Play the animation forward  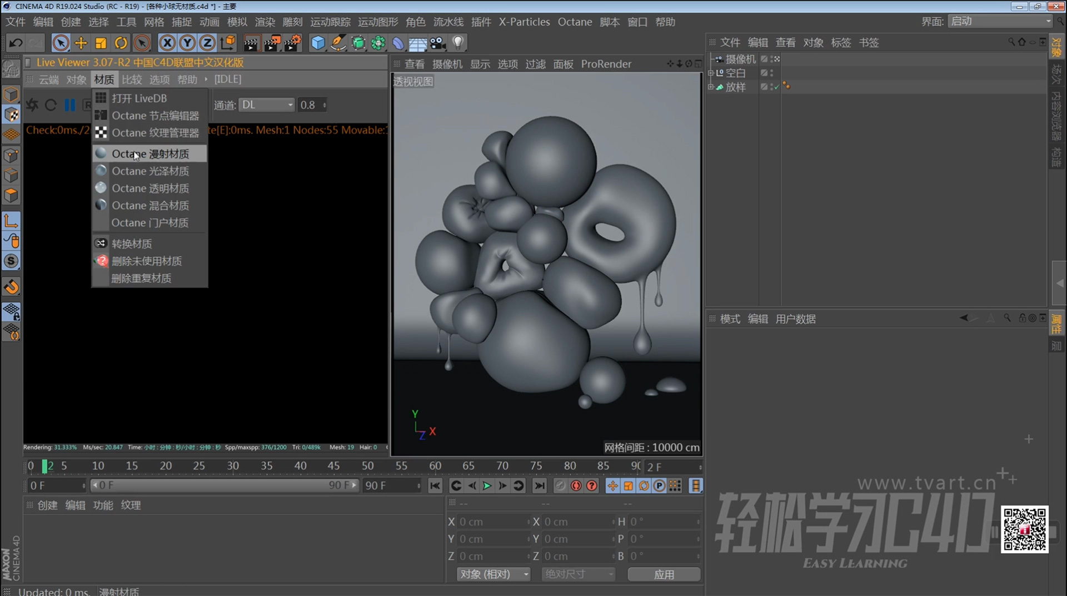487,485
